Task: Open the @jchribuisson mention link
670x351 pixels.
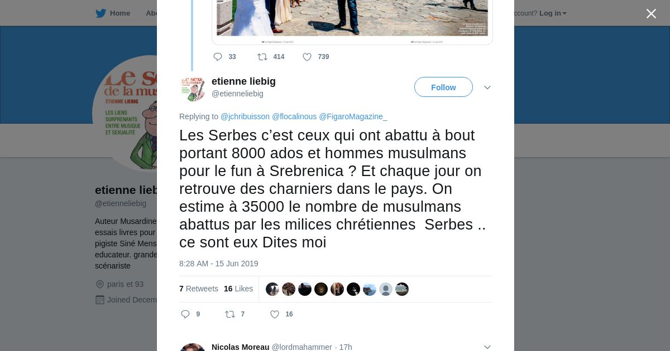Action: click(x=245, y=116)
